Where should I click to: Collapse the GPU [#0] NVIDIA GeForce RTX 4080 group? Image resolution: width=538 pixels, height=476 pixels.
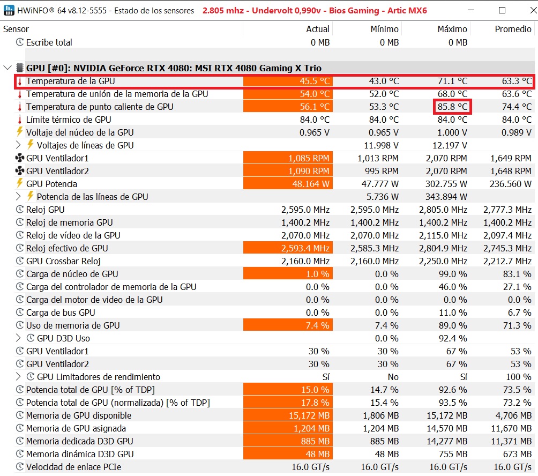8,68
